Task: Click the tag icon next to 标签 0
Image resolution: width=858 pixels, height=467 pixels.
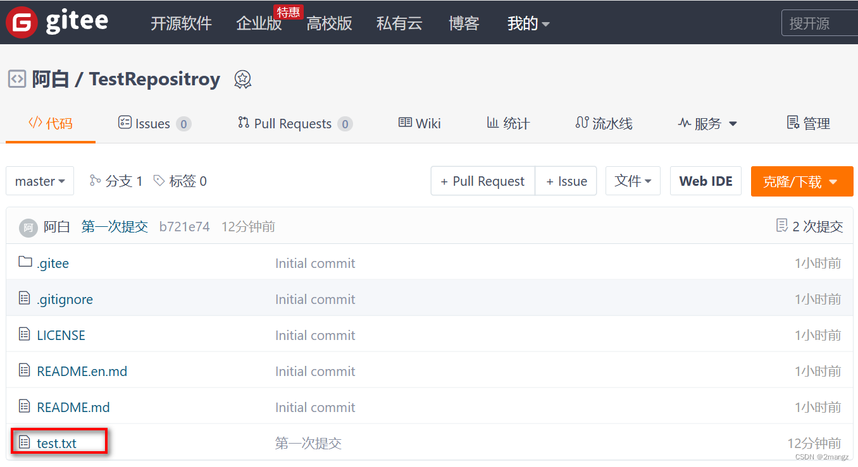Action: pyautogui.click(x=159, y=181)
